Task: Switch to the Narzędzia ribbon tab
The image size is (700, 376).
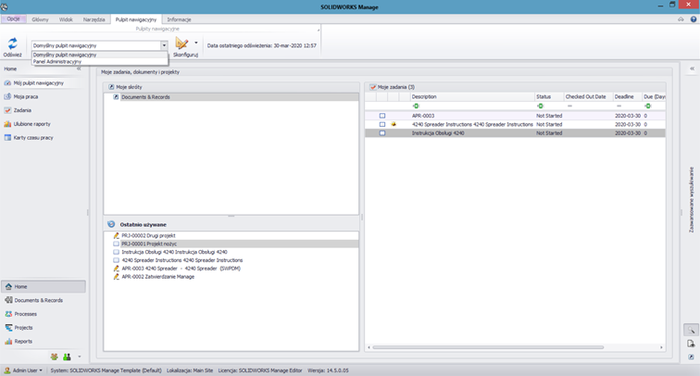Action: coord(94,19)
